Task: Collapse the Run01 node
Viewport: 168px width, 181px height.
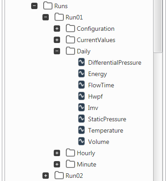Action: click(46, 17)
